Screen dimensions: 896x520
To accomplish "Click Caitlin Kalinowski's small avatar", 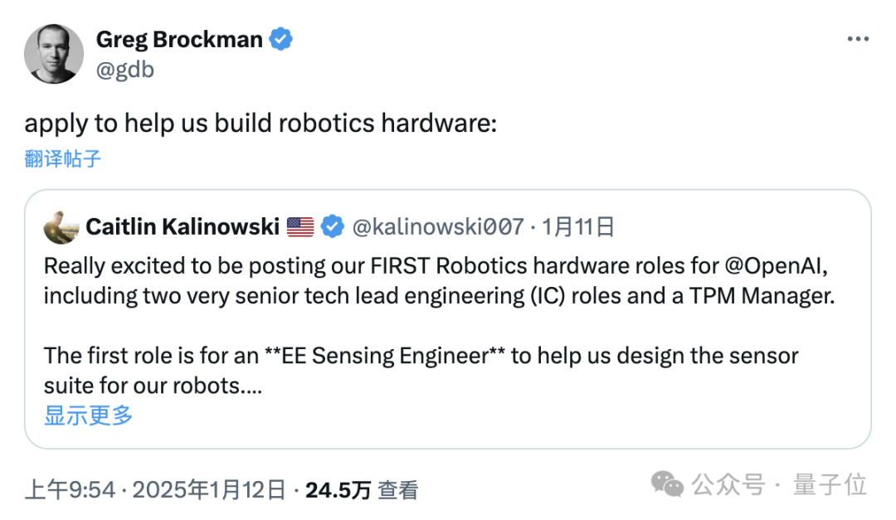I will click(61, 226).
